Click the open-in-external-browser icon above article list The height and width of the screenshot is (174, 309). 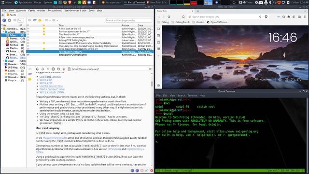click(35, 20)
